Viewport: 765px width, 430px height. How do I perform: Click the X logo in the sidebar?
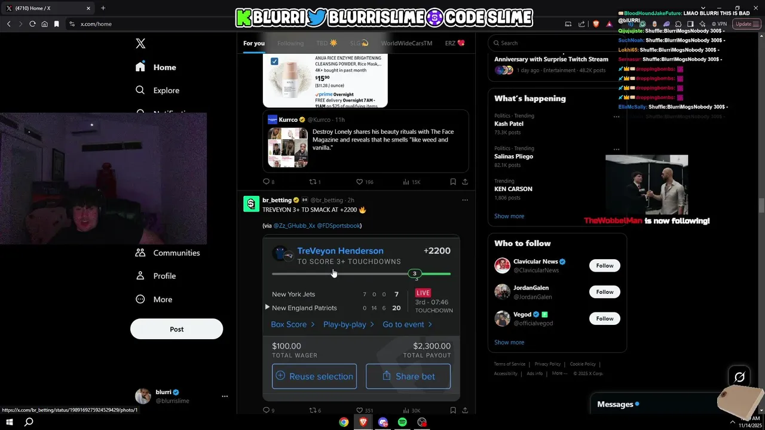pos(140,44)
